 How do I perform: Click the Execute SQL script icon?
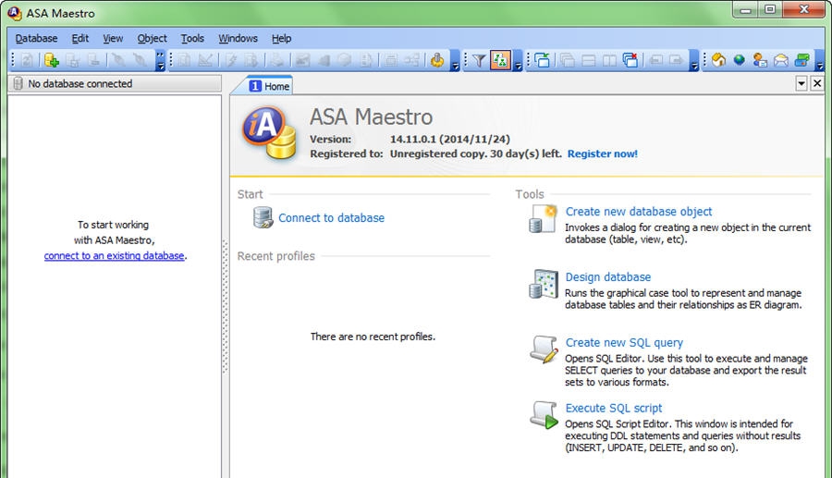(544, 415)
